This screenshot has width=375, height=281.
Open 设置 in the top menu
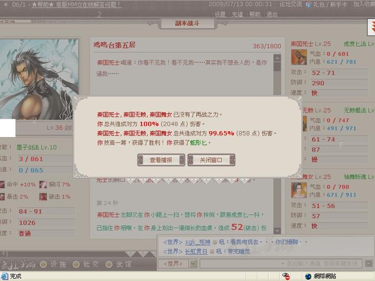coord(220,14)
